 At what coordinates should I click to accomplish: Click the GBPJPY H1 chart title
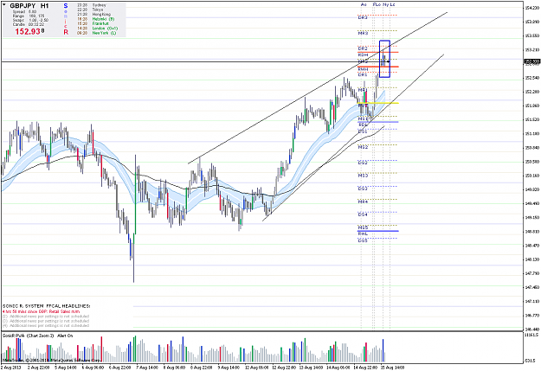29,6
